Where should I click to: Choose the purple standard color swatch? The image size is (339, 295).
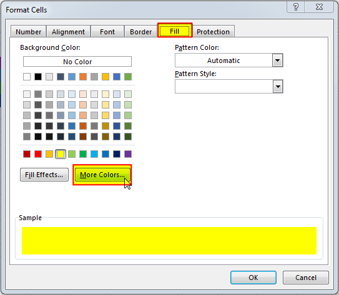point(128,154)
